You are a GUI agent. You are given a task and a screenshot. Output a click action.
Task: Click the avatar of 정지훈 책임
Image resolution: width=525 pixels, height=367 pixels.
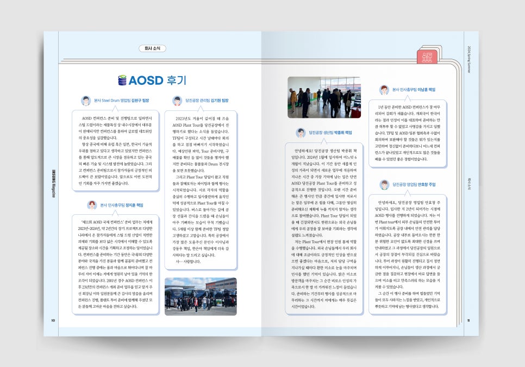[x=92, y=206]
